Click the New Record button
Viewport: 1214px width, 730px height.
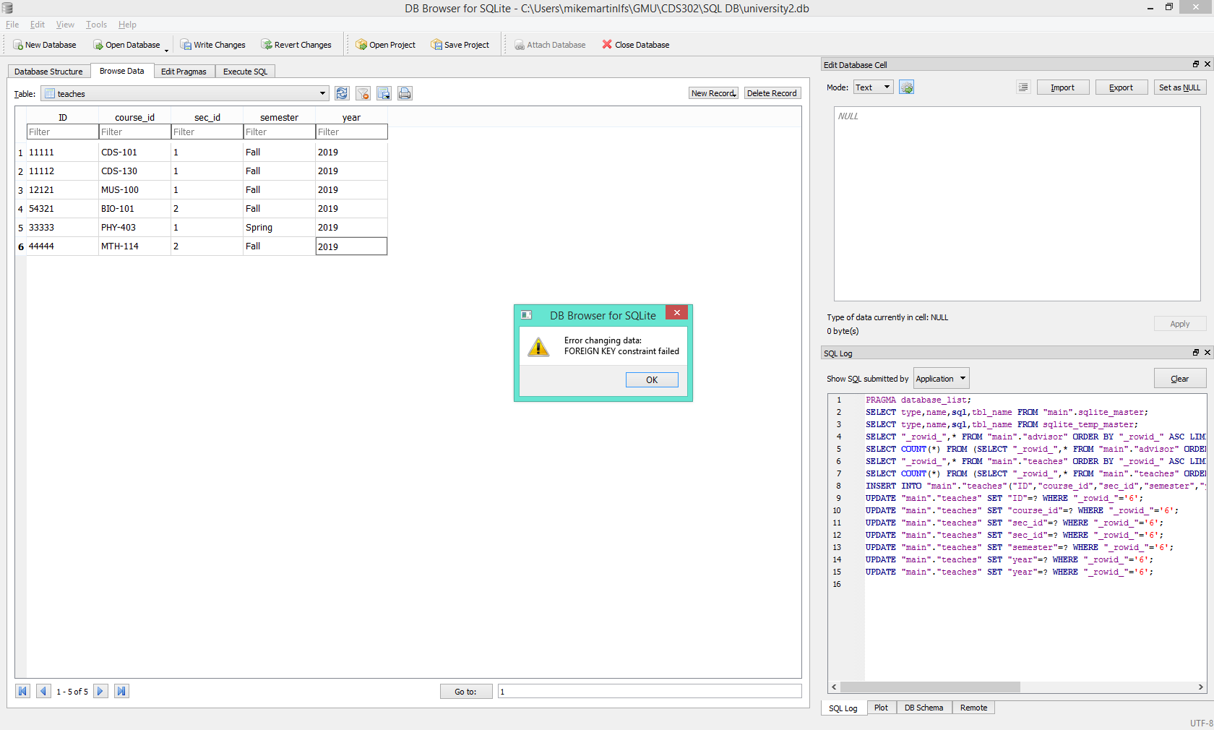[x=713, y=93]
